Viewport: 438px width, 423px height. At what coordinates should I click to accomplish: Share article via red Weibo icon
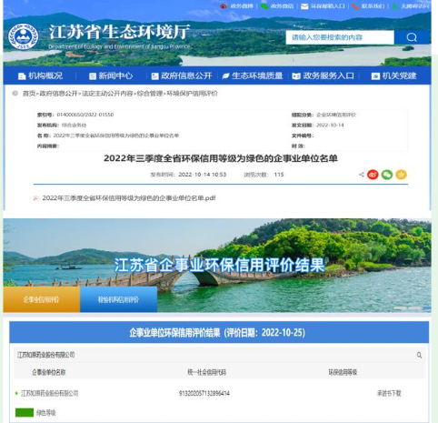pos(373,175)
